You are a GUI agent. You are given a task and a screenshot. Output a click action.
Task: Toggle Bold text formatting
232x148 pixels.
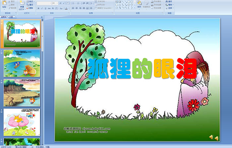click(38, 8)
